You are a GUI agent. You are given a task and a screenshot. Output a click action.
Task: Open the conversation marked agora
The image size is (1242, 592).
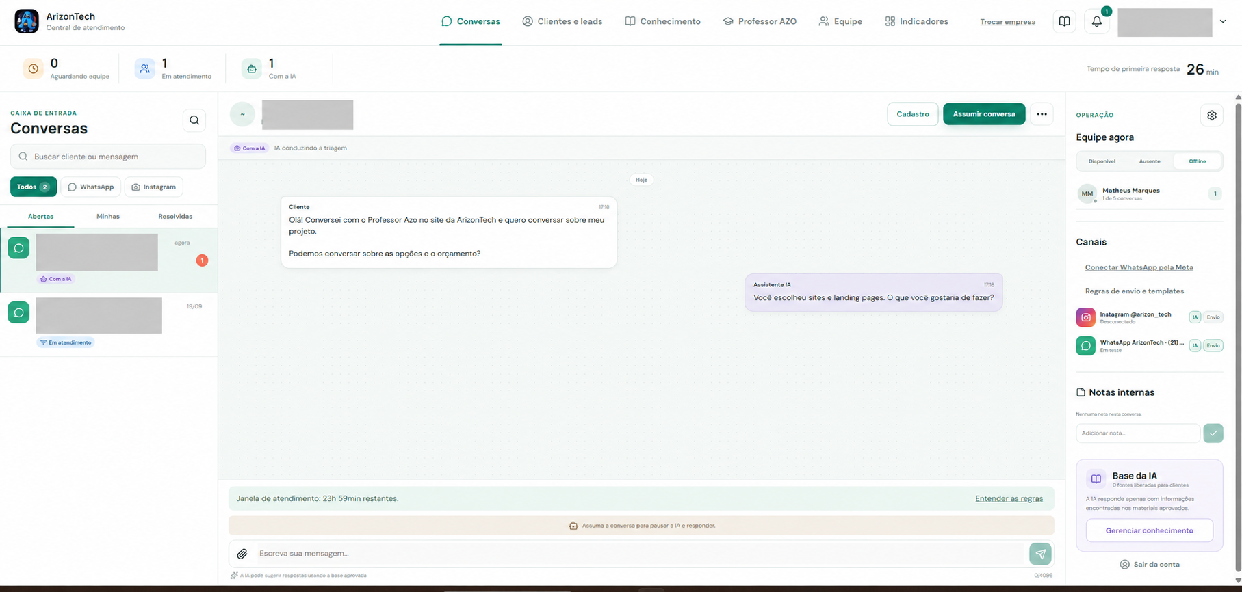pyautogui.click(x=109, y=260)
